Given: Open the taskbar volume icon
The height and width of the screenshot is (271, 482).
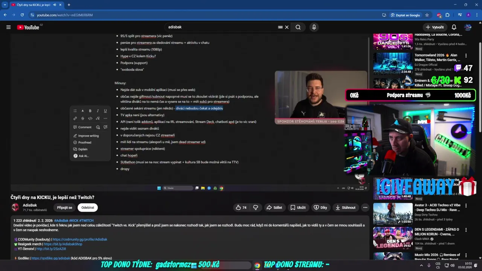Looking at the screenshot, I should click(x=452, y=265).
